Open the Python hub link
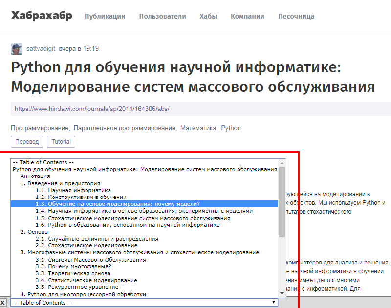Screen dimensions: 391x308 pyautogui.click(x=231, y=128)
